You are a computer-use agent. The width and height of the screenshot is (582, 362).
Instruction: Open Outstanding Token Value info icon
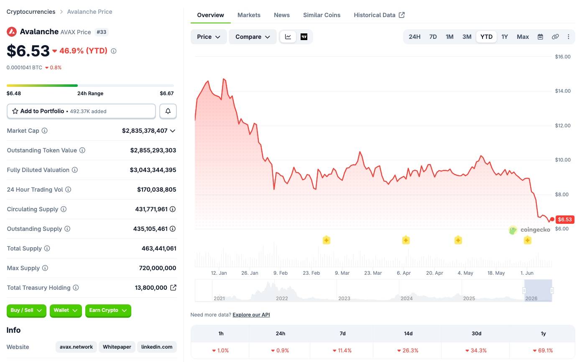pyautogui.click(x=82, y=150)
